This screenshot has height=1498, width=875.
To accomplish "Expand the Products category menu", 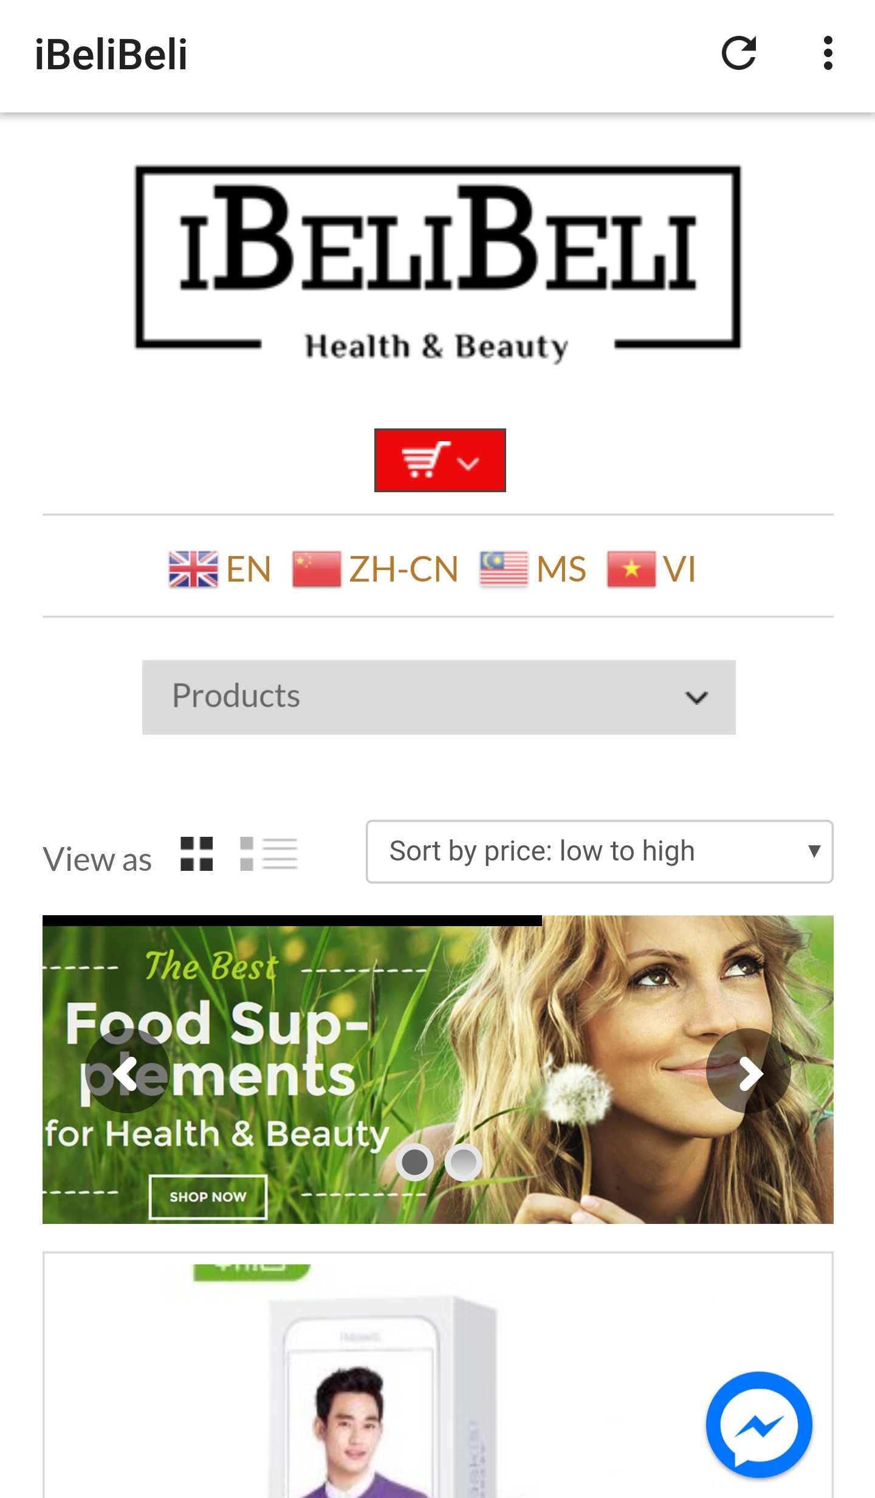I will click(439, 697).
